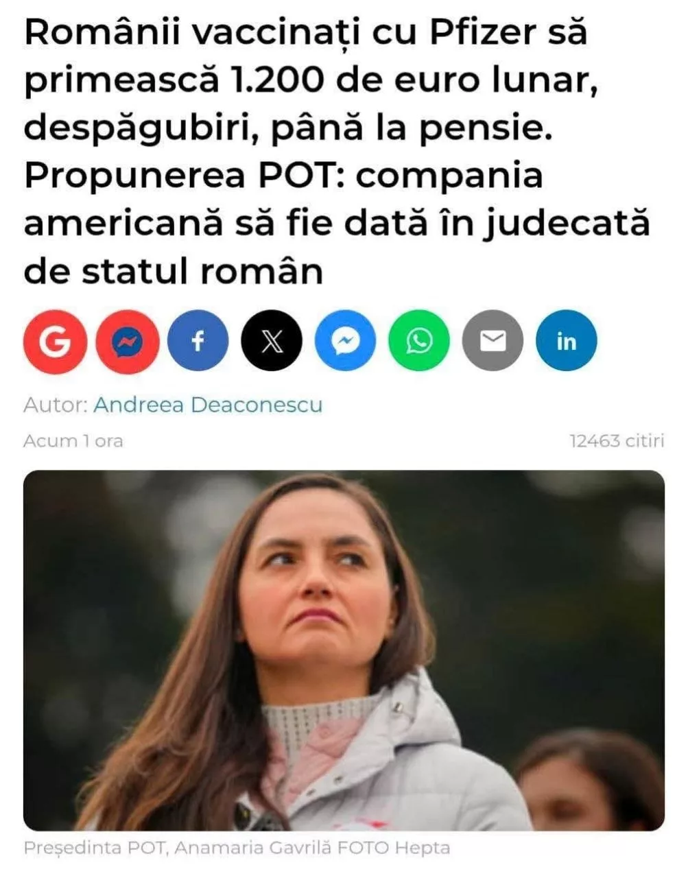This screenshot has height=878, width=688.
Task: Open the main article photo
Action: [344, 650]
